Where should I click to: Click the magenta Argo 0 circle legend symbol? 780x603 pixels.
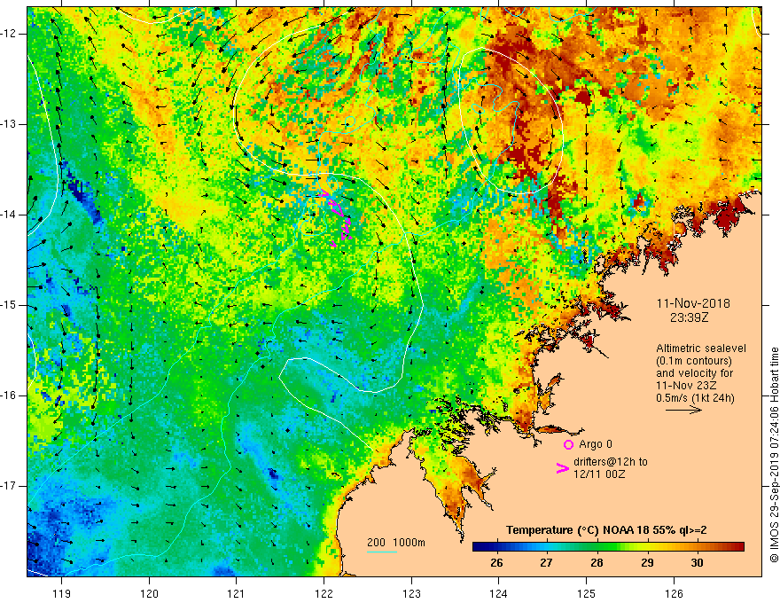[568, 444]
